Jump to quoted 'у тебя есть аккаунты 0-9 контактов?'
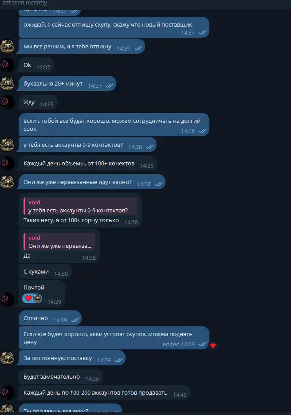 tap(80, 207)
